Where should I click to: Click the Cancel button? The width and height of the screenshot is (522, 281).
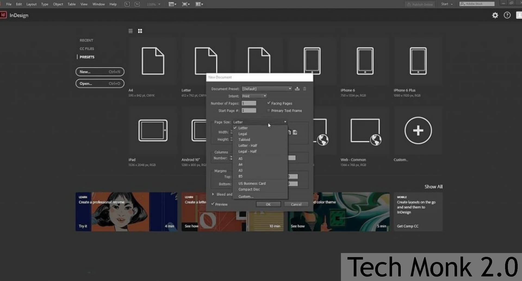point(296,204)
